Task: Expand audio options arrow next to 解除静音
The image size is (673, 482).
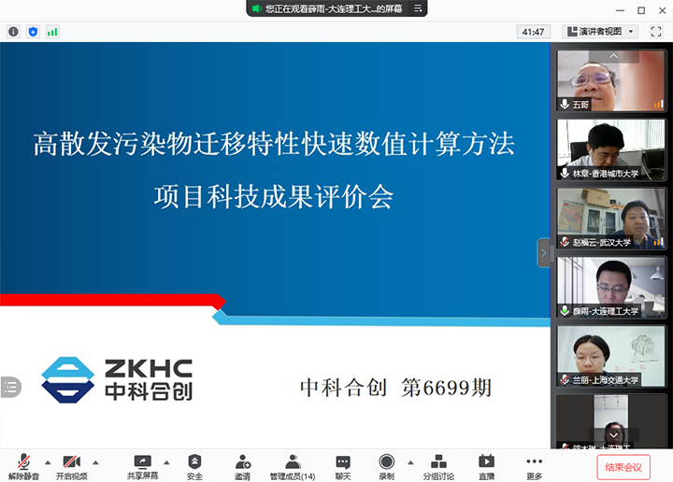Action: [x=48, y=462]
